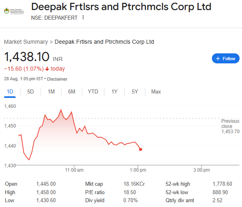Show the 6M chart range
This screenshot has height=207, width=242.
click(71, 91)
